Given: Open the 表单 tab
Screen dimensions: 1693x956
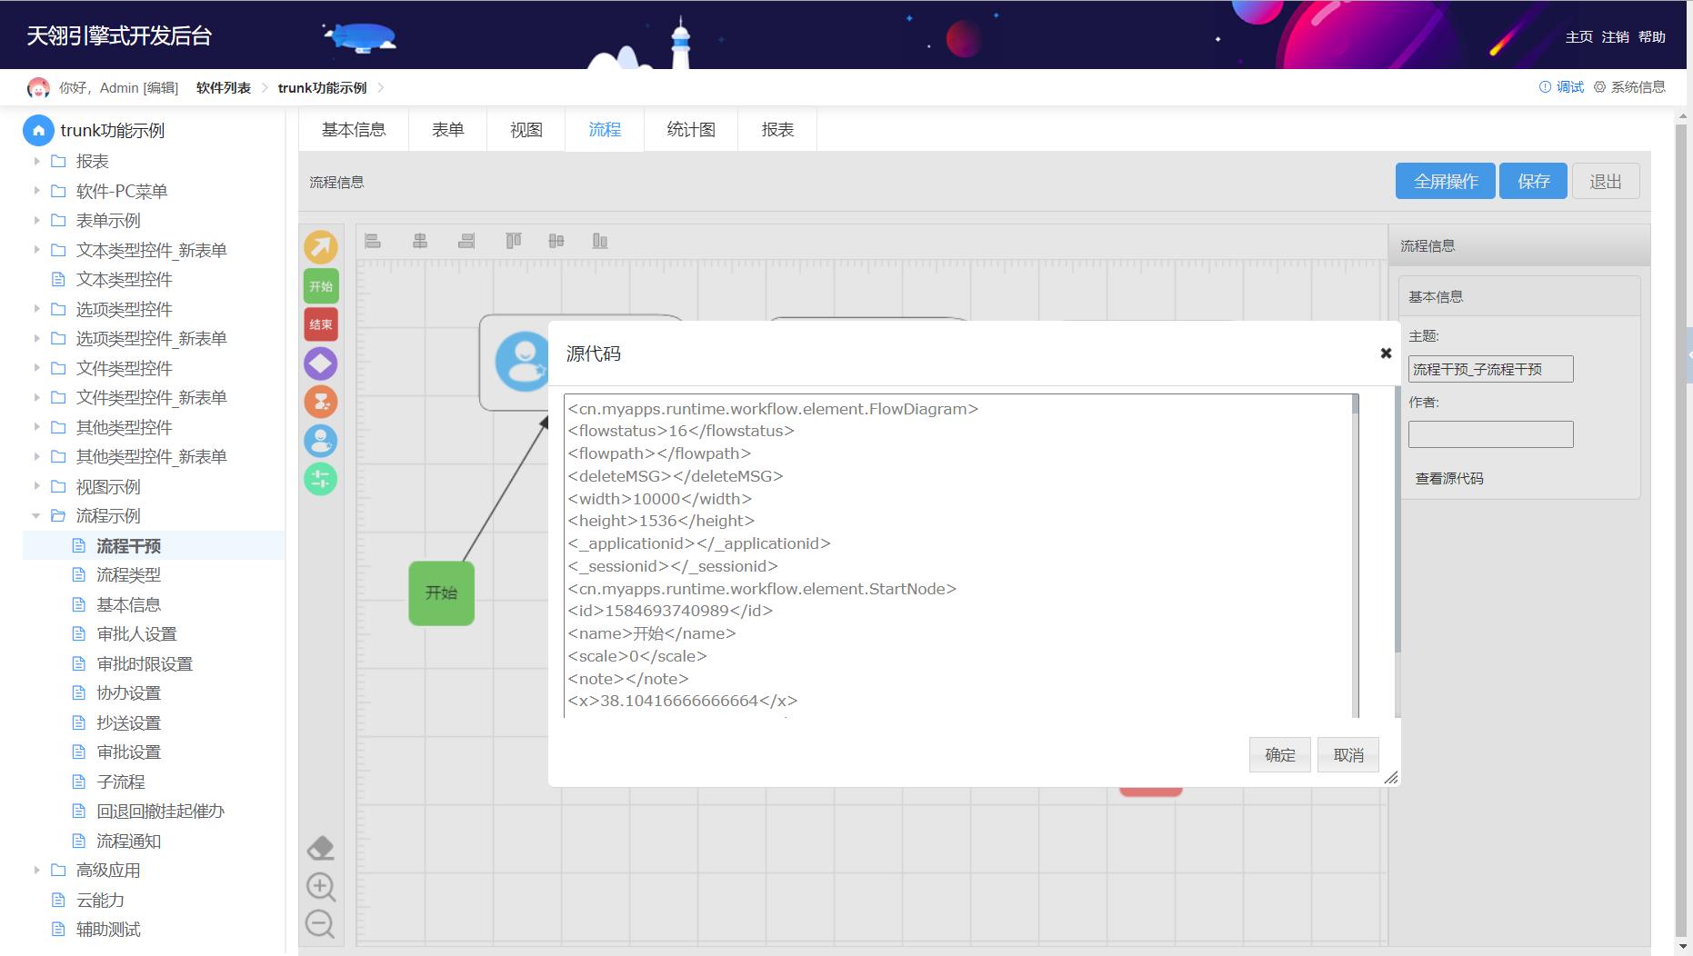Looking at the screenshot, I should pos(447,130).
